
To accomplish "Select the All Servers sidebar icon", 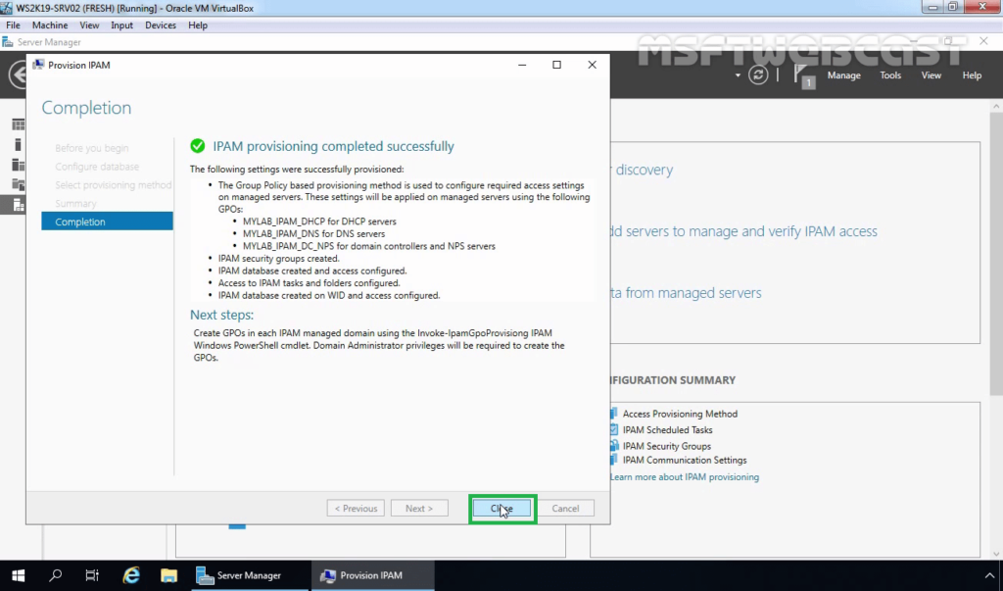I will 18,166.
